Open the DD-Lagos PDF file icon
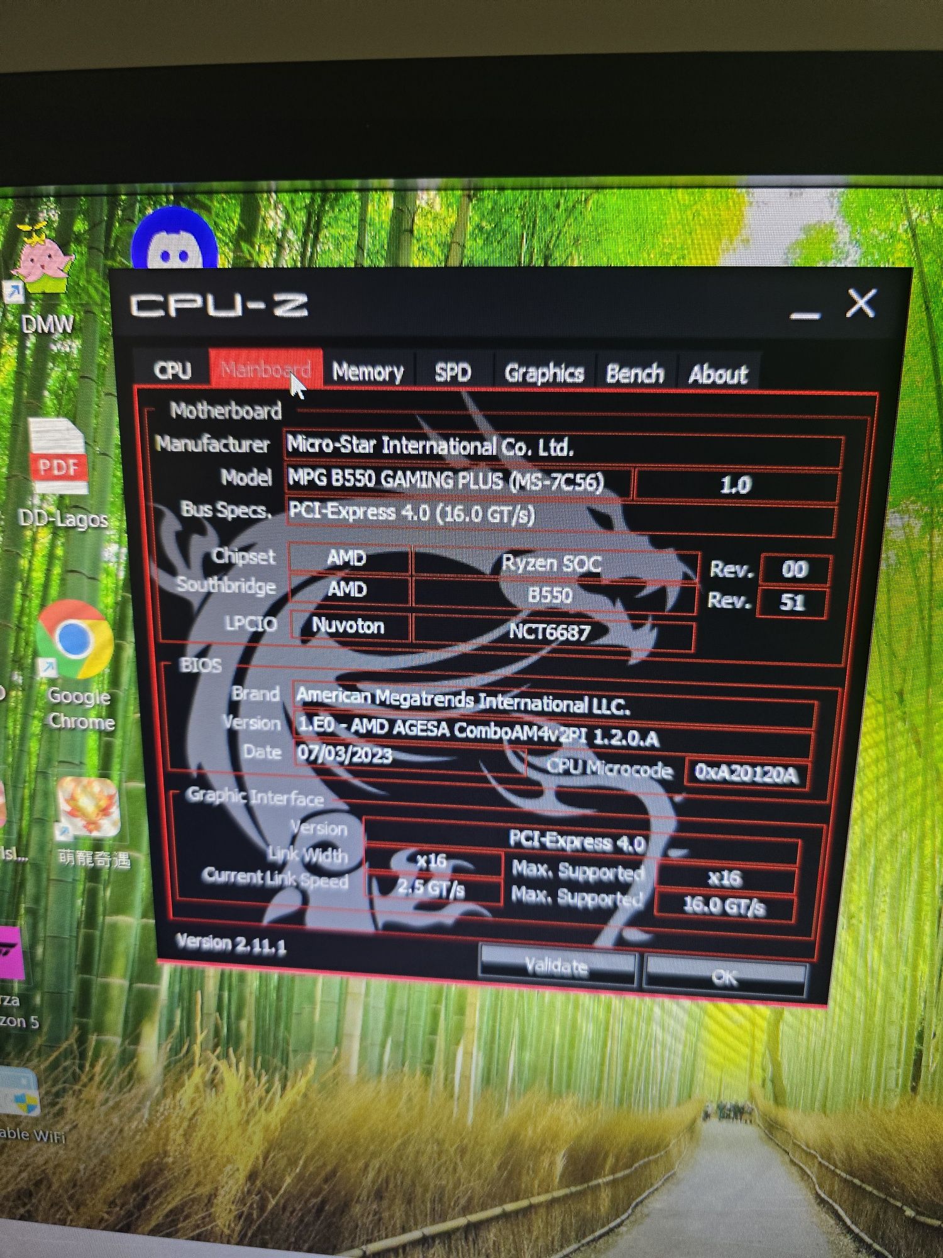This screenshot has height=1258, width=943. (x=60, y=476)
